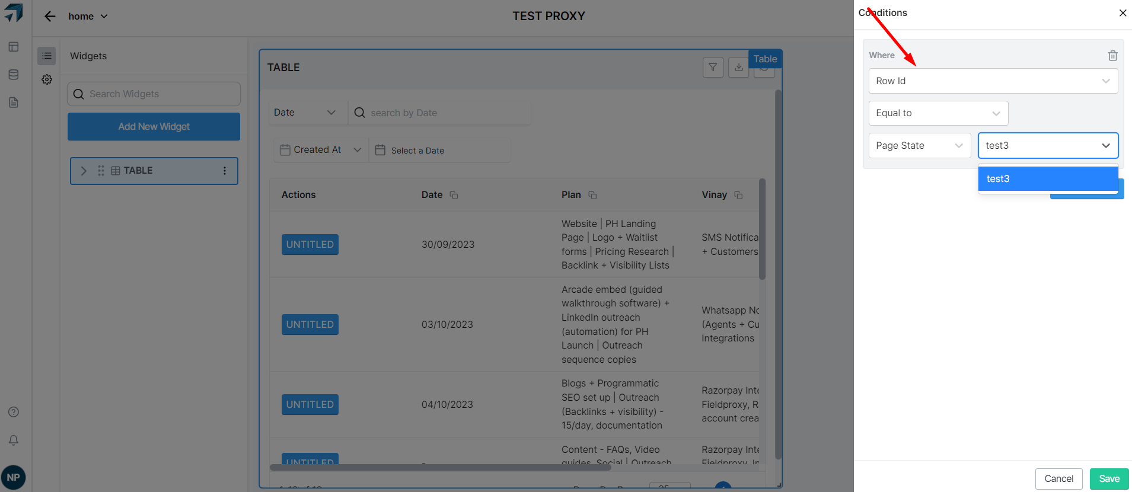Click the 30/09/2023 date cell
This screenshot has height=492, width=1132.
[448, 245]
